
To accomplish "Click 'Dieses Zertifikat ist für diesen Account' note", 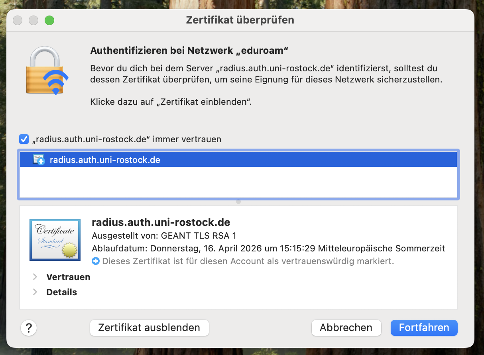I will point(248,261).
